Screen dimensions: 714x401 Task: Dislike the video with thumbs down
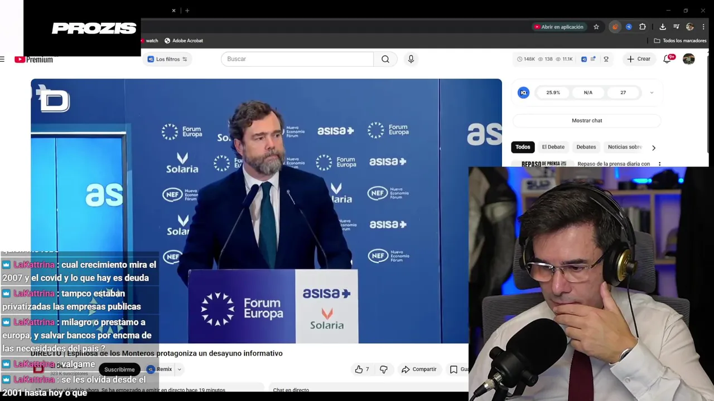tap(384, 369)
